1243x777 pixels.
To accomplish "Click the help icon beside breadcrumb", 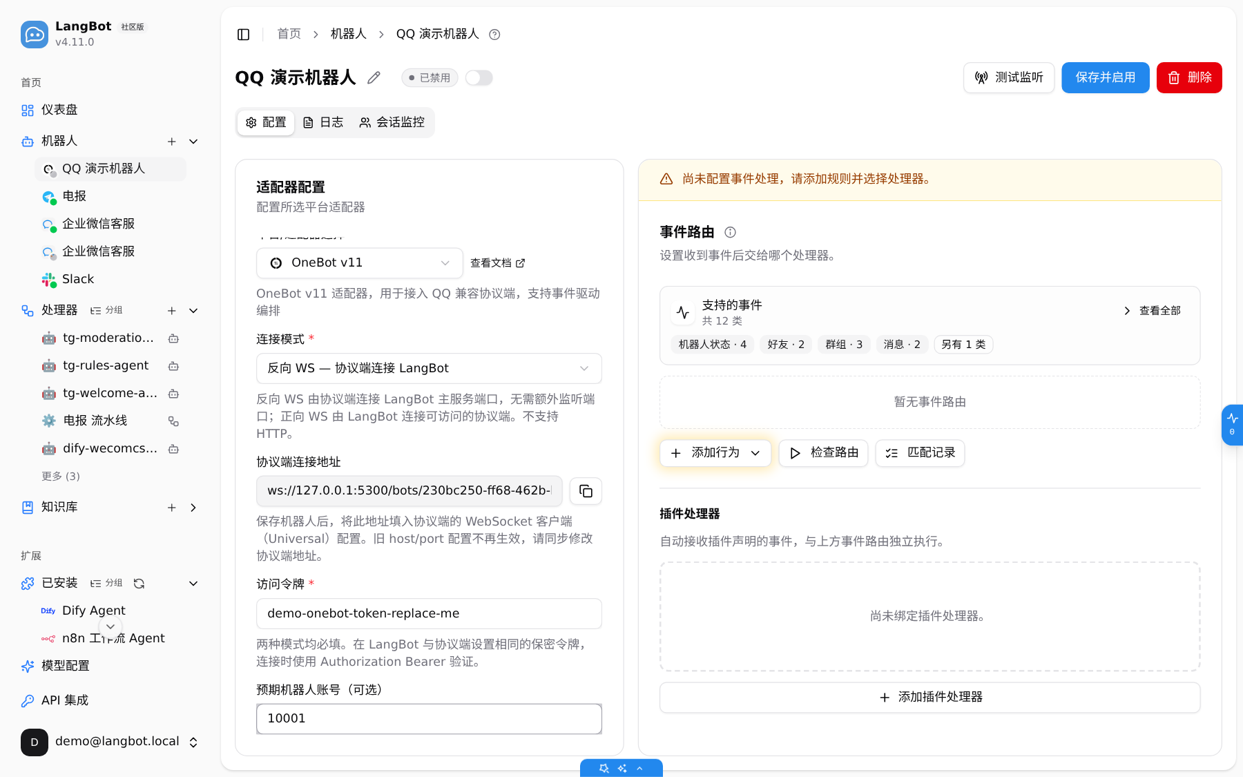I will pos(494,35).
